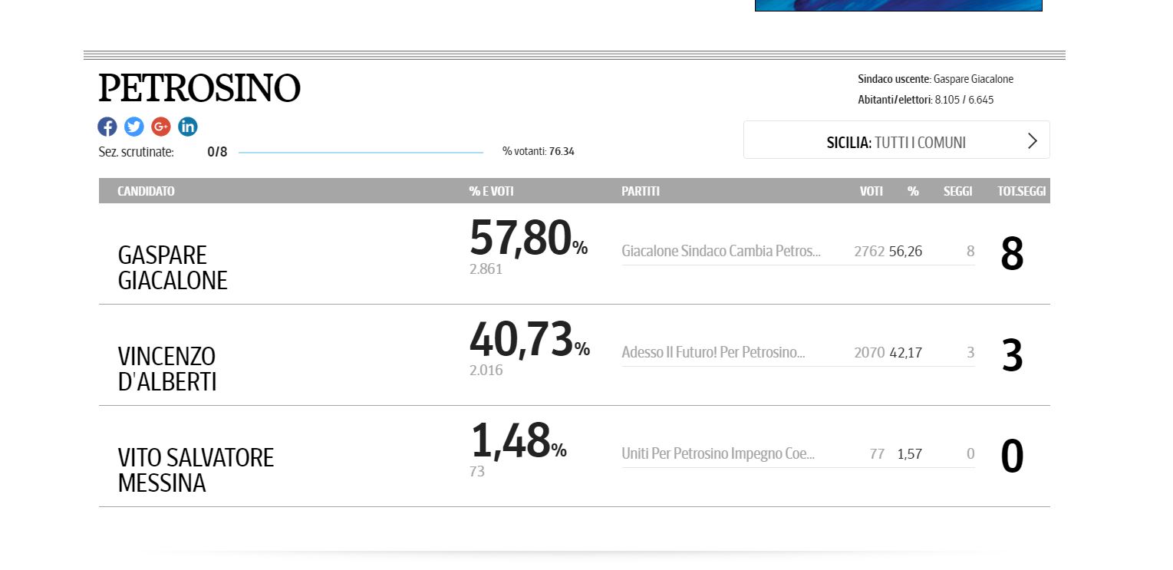The height and width of the screenshot is (570, 1173).
Task: Open Uniti Per Petrosino Impegno list
Action: click(x=718, y=453)
